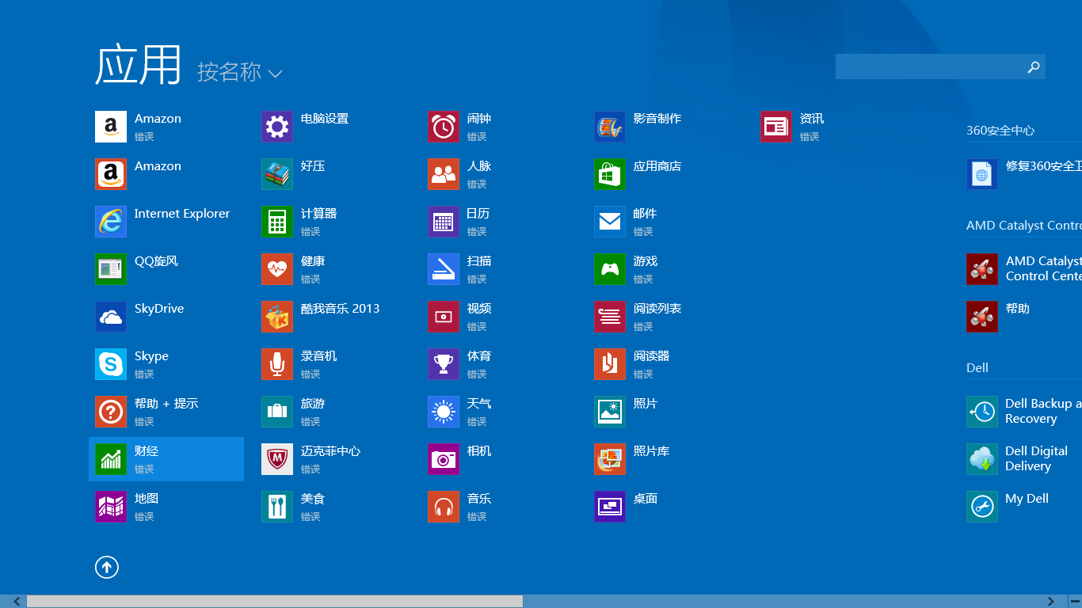The height and width of the screenshot is (608, 1082).
Task: Open the 体育 trophy icon
Action: [x=444, y=364]
